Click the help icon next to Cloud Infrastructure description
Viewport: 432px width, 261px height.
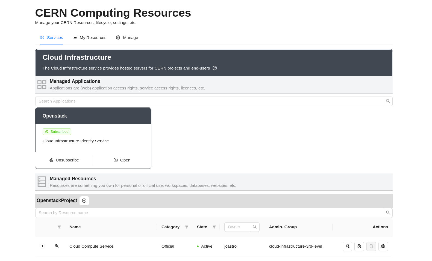pos(215,68)
